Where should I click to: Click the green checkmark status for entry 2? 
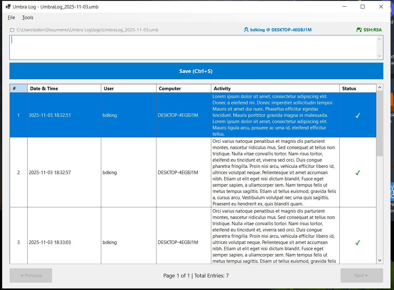point(357,173)
